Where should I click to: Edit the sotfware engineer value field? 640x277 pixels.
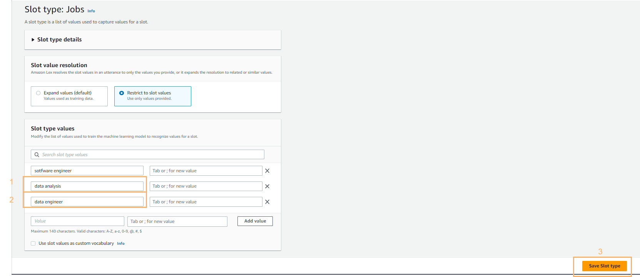coord(87,171)
